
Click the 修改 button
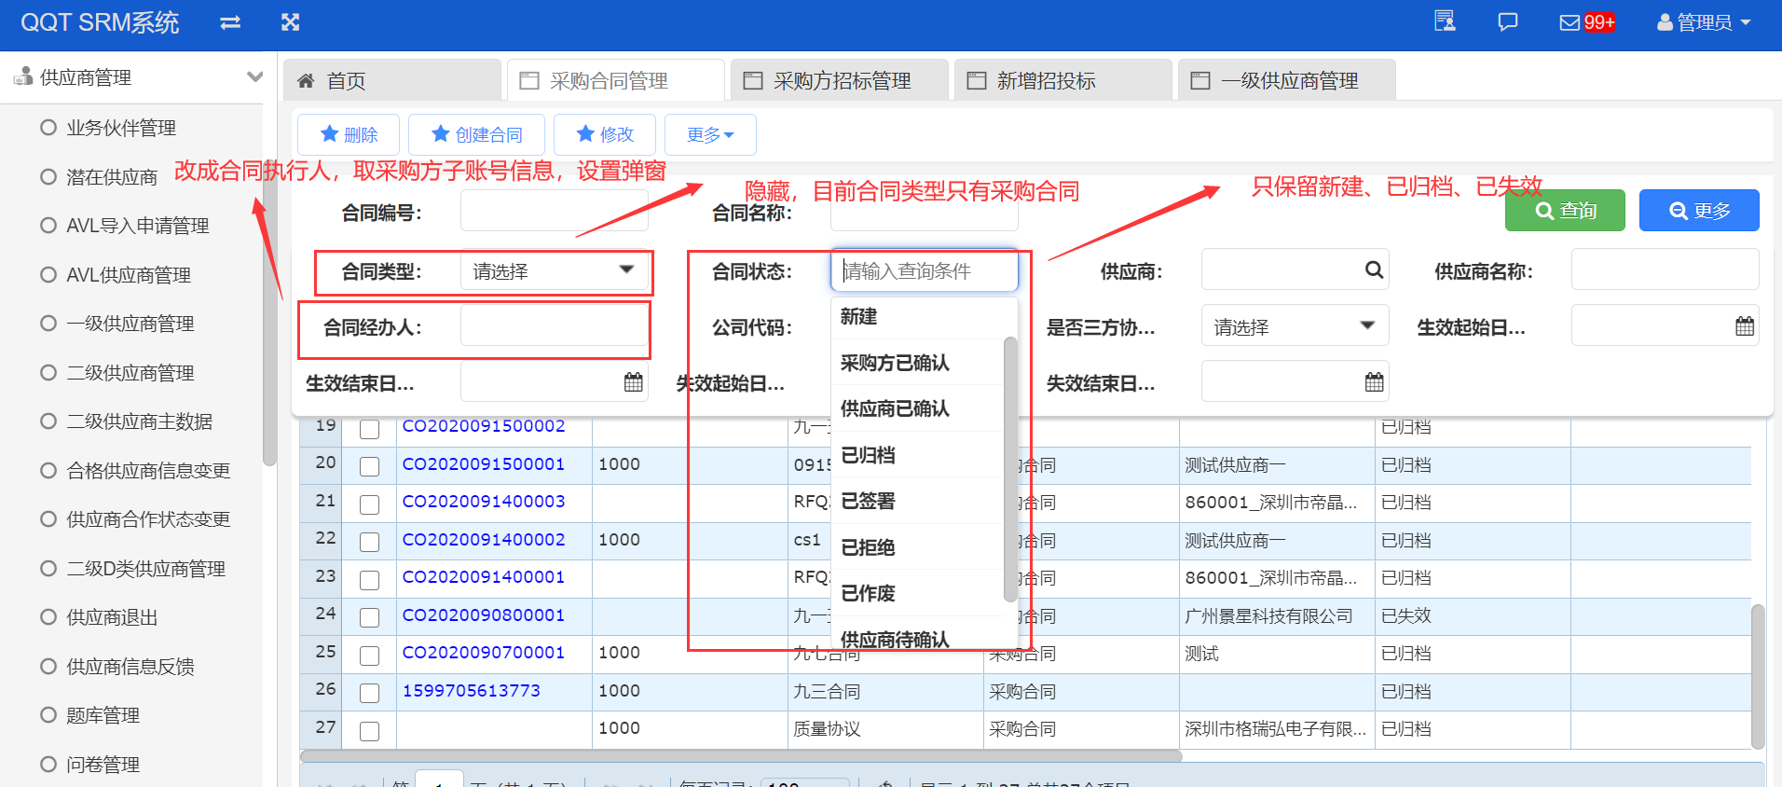[605, 135]
